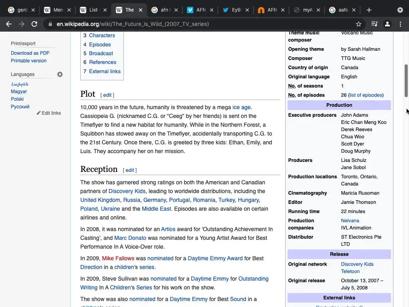Bookmark this page with the star icon
The height and width of the screenshot is (307, 409).
click(359, 24)
